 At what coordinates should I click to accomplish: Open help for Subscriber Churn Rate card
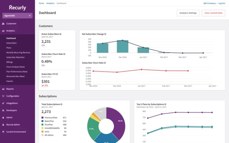coord(64,54)
